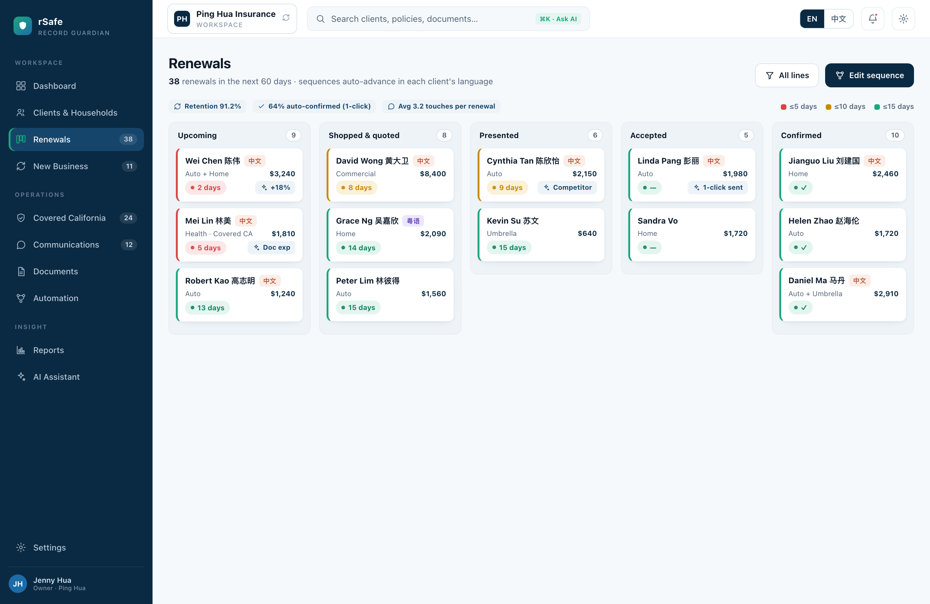This screenshot has height=604, width=930.
Task: Click the Communications chat bubble icon
Action: click(21, 244)
